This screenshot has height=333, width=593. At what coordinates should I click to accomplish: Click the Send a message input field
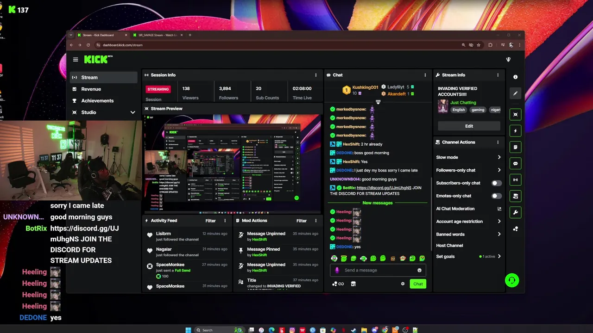[x=378, y=270]
